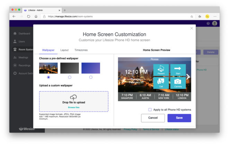Reload the page with the refresh icon
229x145 pixels.
point(29,17)
